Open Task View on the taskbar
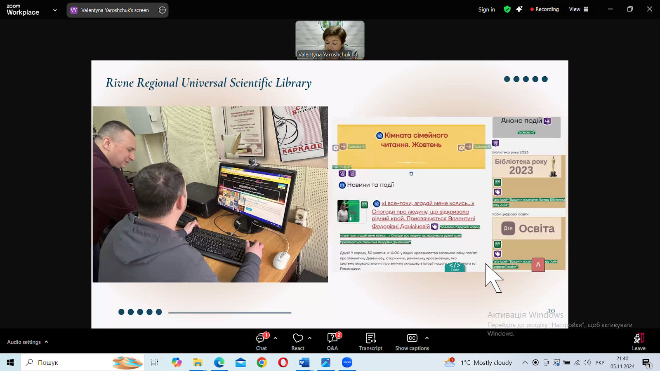 tap(155, 362)
